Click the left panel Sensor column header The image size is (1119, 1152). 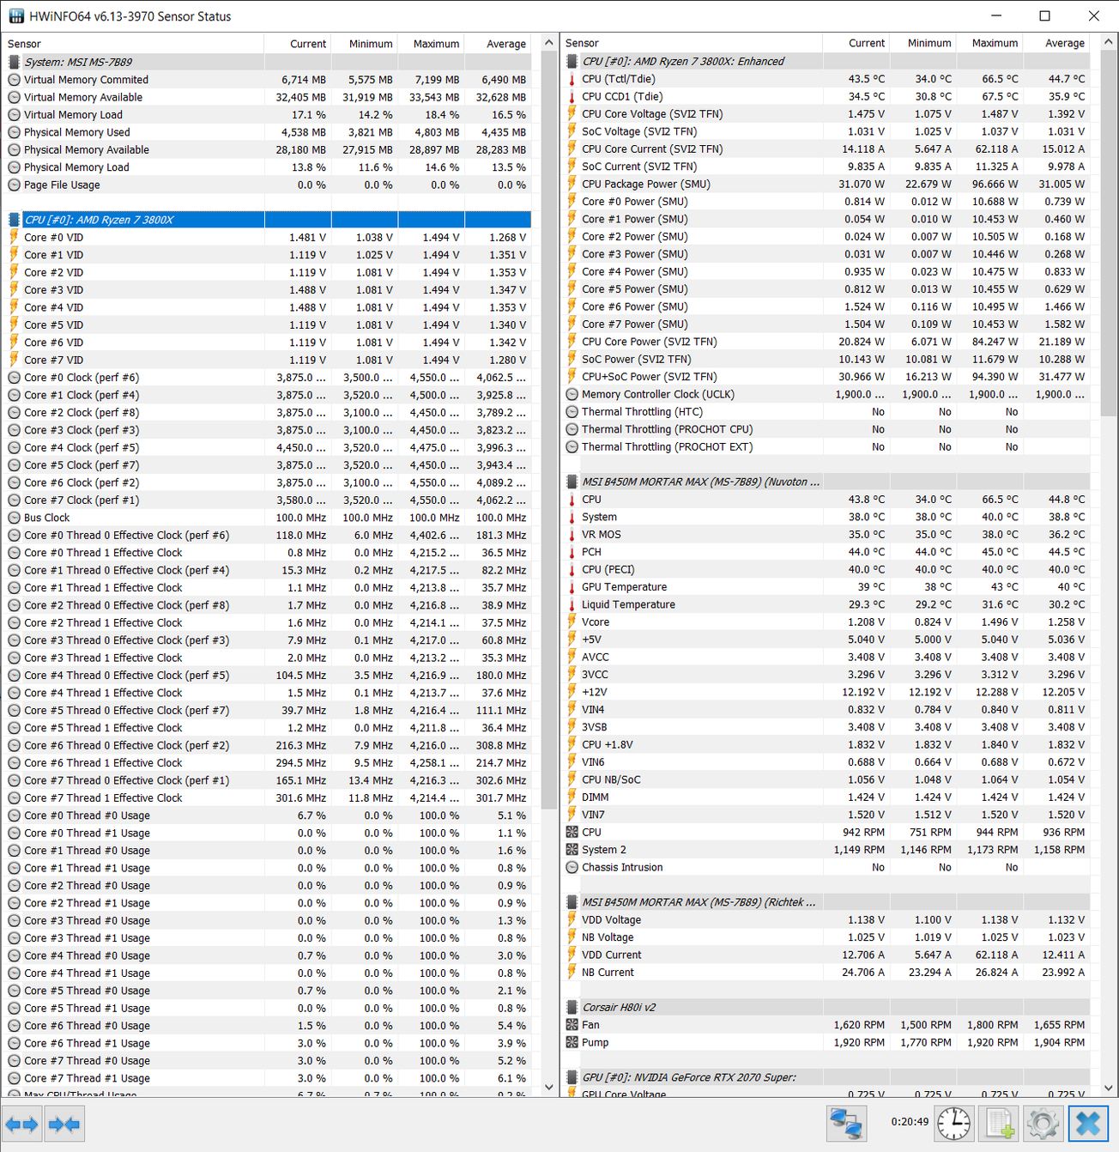[133, 44]
